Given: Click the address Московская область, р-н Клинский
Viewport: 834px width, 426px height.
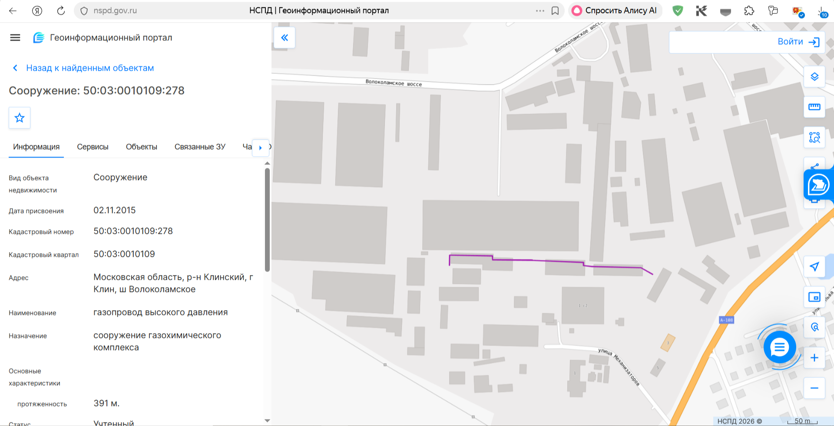Looking at the screenshot, I should [173, 283].
